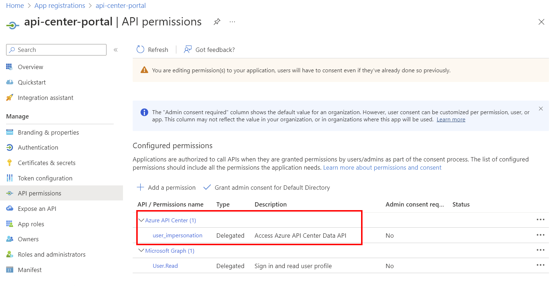Collapse the Azure API Center permission group
Image resolution: width=554 pixels, height=286 pixels.
(141, 220)
